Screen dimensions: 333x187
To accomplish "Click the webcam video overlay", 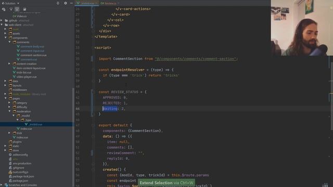I will (x=302, y=28).
